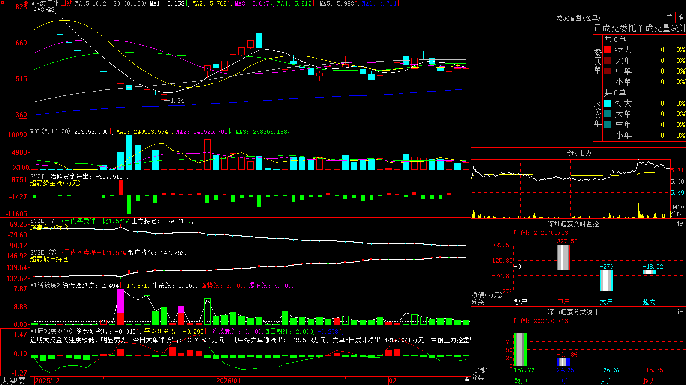686x385 pixels.
Task: Click the dark red 中单 buy-order swatch
Action: click(607, 71)
